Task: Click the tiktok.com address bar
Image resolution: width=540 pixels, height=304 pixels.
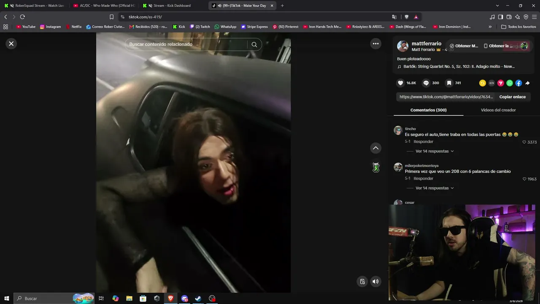Action: (x=257, y=17)
